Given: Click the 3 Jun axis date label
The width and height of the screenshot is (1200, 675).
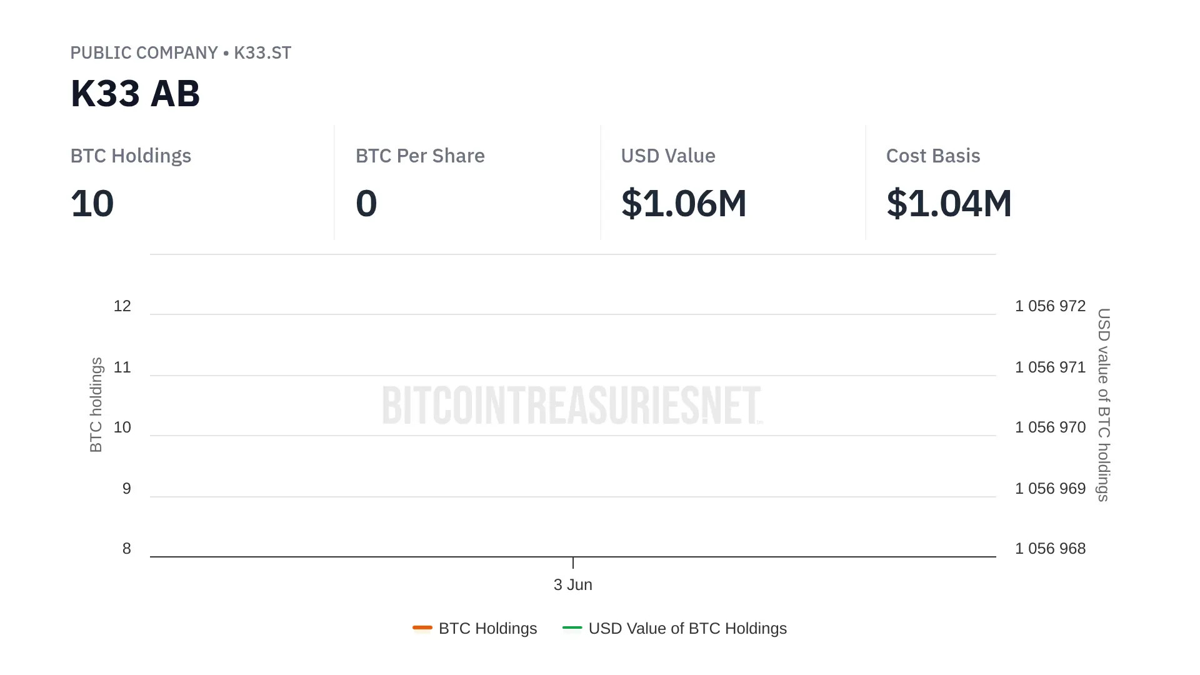Looking at the screenshot, I should coord(573,584).
